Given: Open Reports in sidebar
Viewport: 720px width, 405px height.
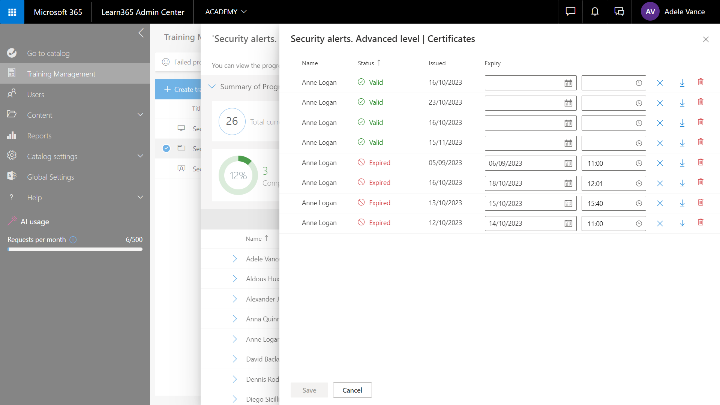Looking at the screenshot, I should point(39,136).
